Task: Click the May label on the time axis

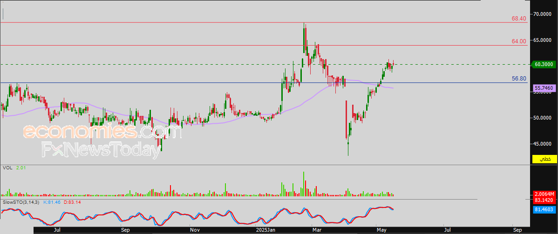Action: [381, 230]
